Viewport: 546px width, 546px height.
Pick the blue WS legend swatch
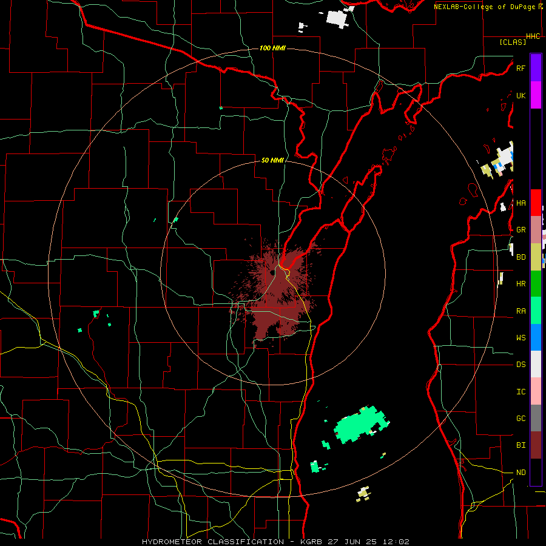click(x=536, y=337)
